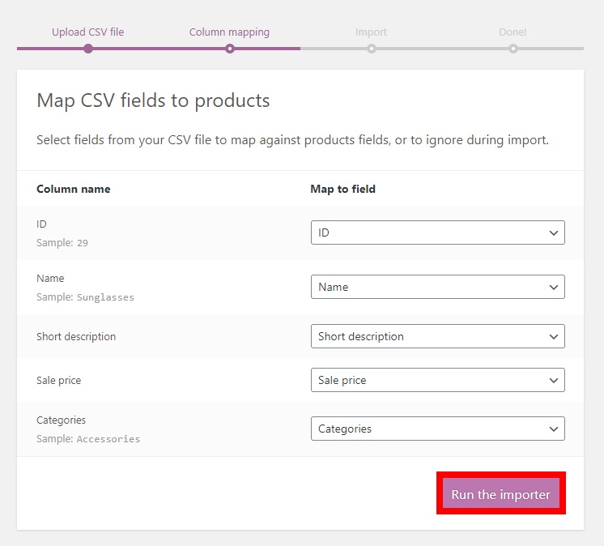This screenshot has height=546, width=604.
Task: Click the Map CSV fields to products heading
Action: [153, 101]
